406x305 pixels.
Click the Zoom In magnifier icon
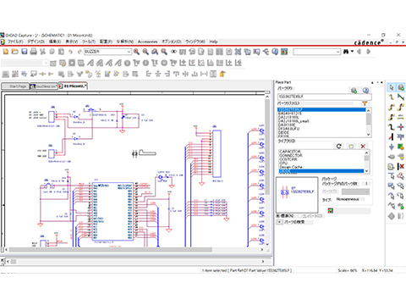(136, 52)
